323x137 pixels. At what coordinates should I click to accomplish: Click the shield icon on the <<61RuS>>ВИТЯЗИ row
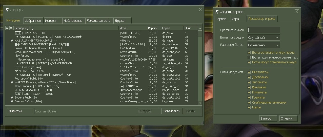(x=12, y=41)
